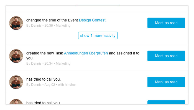The height and width of the screenshot is (110, 194).
Task: Open Dennis's avatar next to the new Task notification
Action: [16, 56]
